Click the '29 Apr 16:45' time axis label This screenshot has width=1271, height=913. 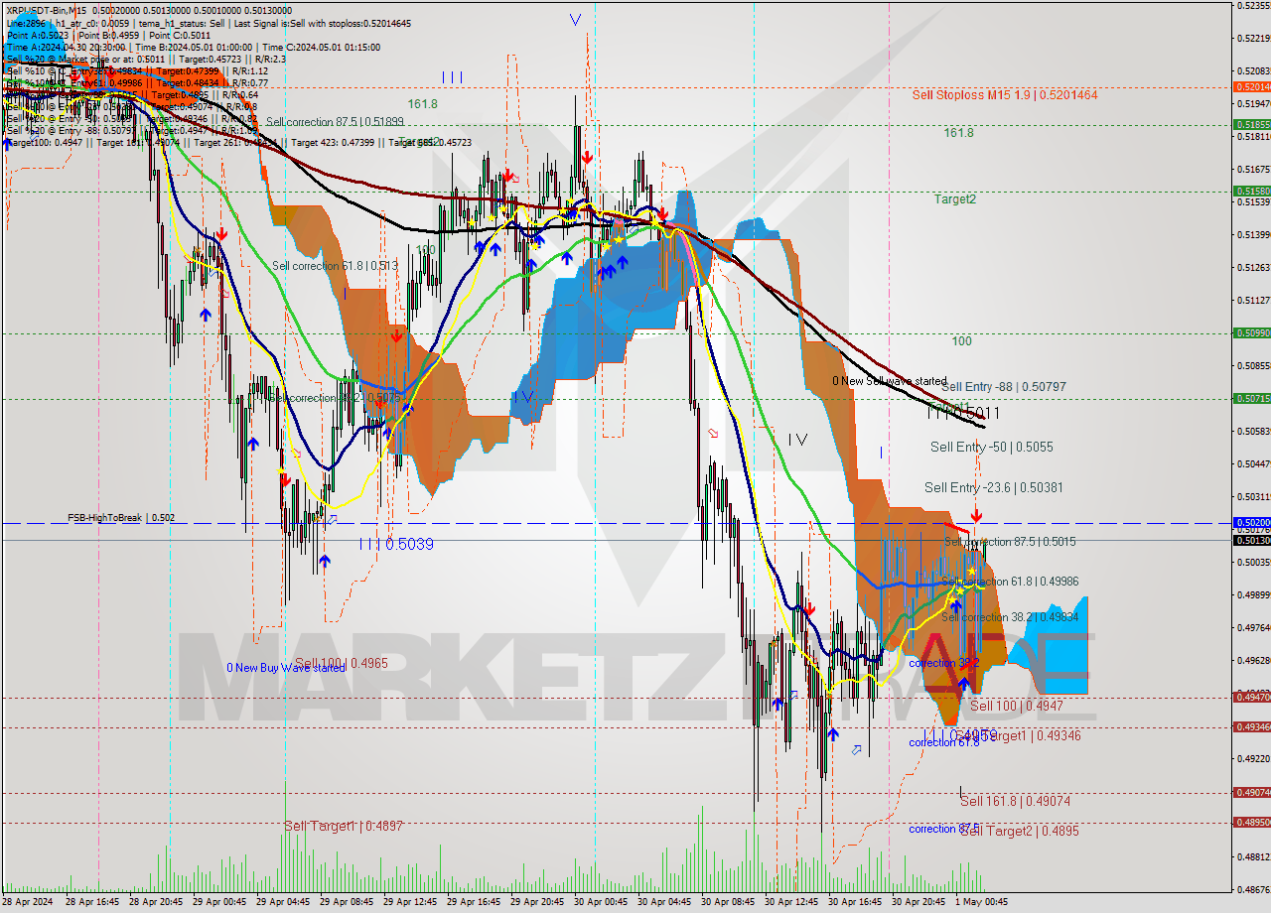coord(475,902)
